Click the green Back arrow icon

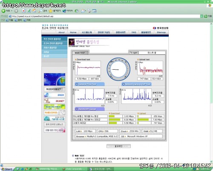[x=3, y=11]
